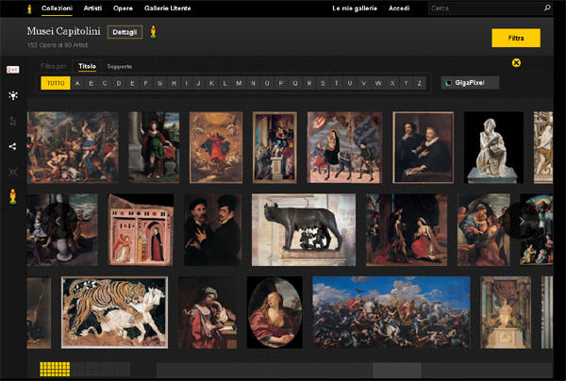Switch to the Supporto filter tab
Image resolution: width=566 pixels, height=381 pixels.
tap(120, 66)
